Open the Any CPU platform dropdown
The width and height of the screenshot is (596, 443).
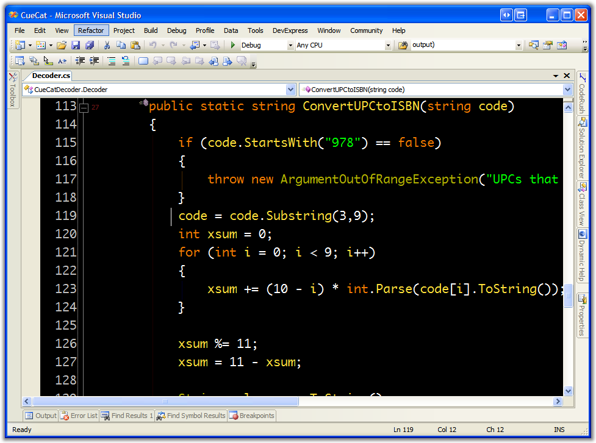(x=388, y=46)
